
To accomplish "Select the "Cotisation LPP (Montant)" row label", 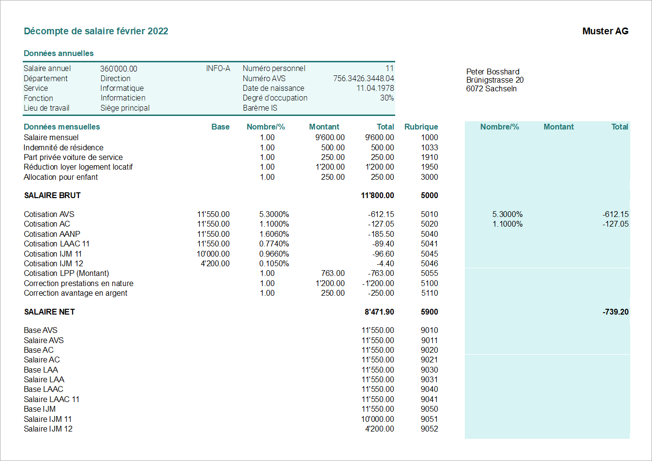I will (66, 274).
